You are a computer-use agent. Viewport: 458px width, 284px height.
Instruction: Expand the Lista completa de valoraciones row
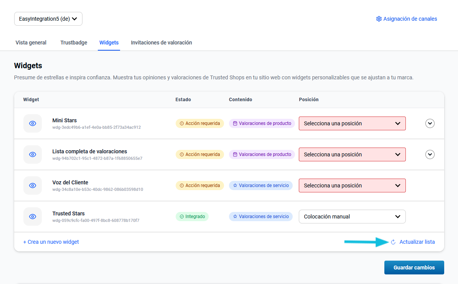430,154
